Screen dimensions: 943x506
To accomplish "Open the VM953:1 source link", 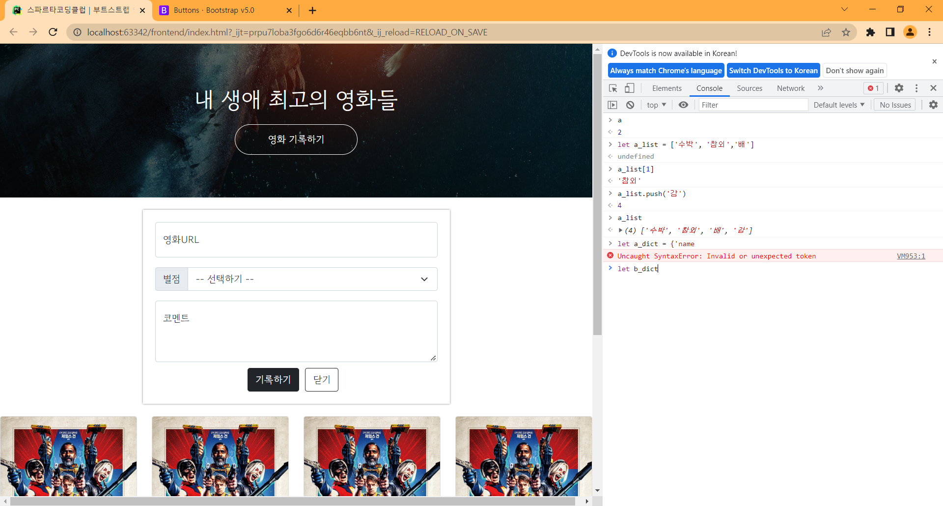I will [911, 256].
